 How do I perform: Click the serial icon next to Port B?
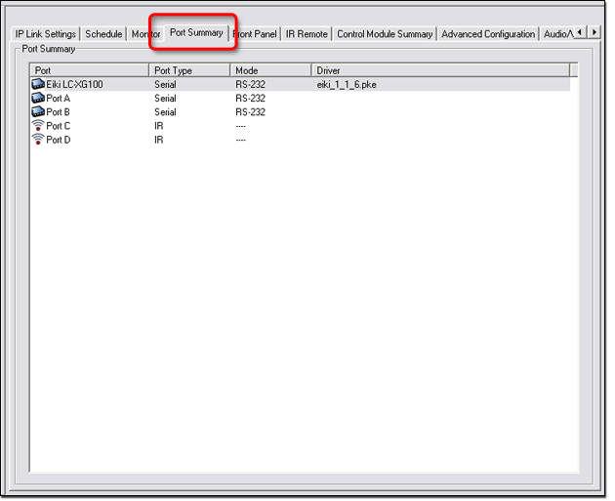pyautogui.click(x=38, y=112)
